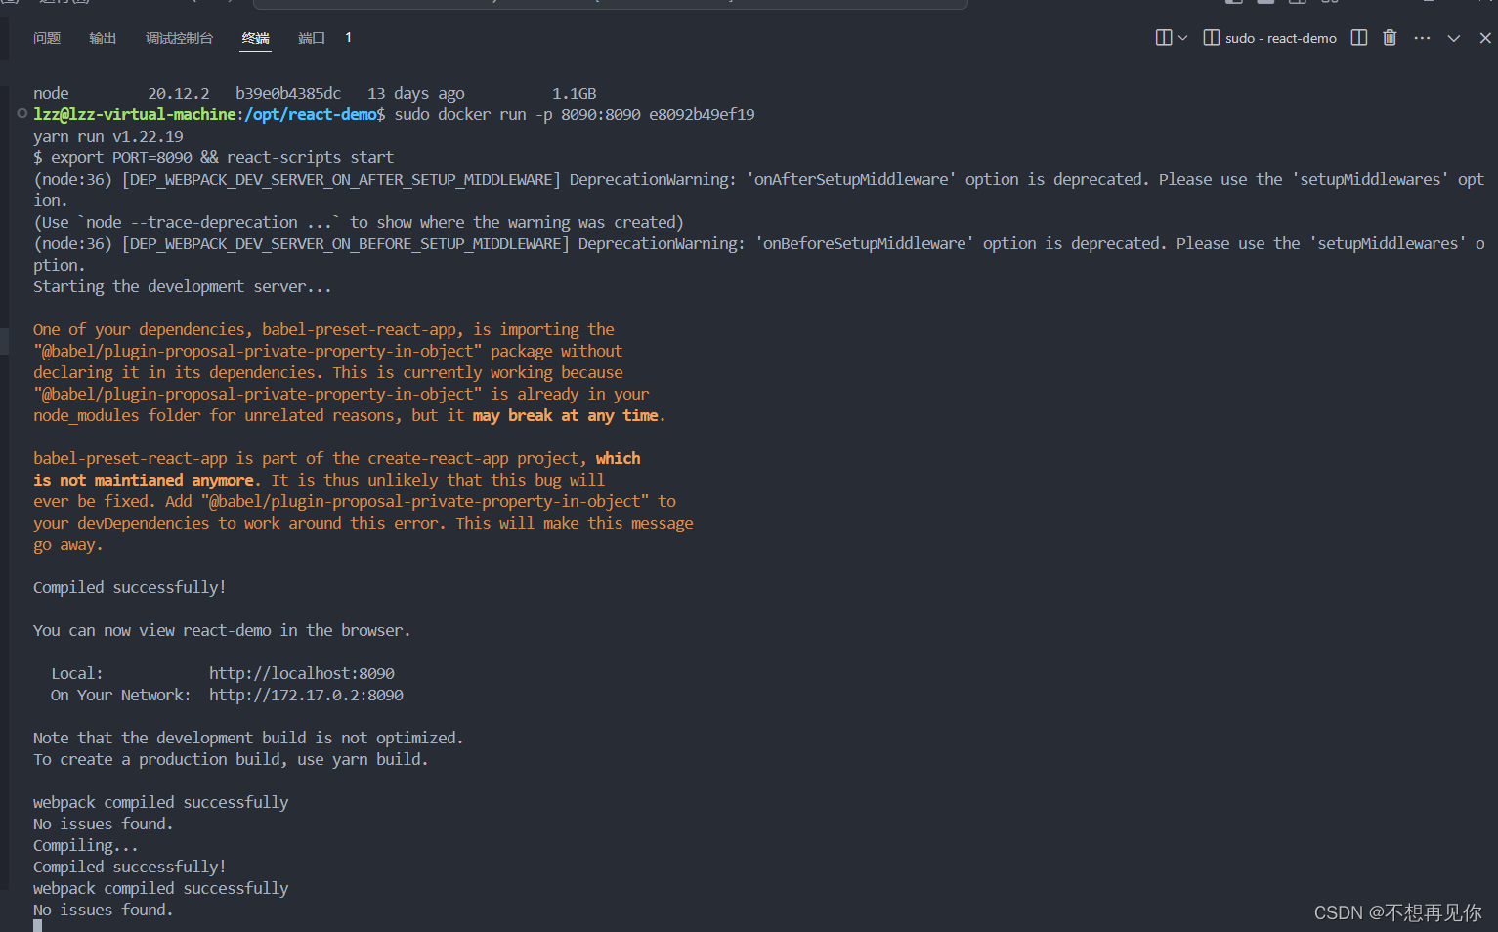Screen dimensions: 1498x932
Task: Open the 端口 tab
Action: coord(310,37)
